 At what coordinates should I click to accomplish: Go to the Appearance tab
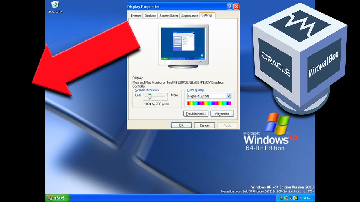(190, 16)
